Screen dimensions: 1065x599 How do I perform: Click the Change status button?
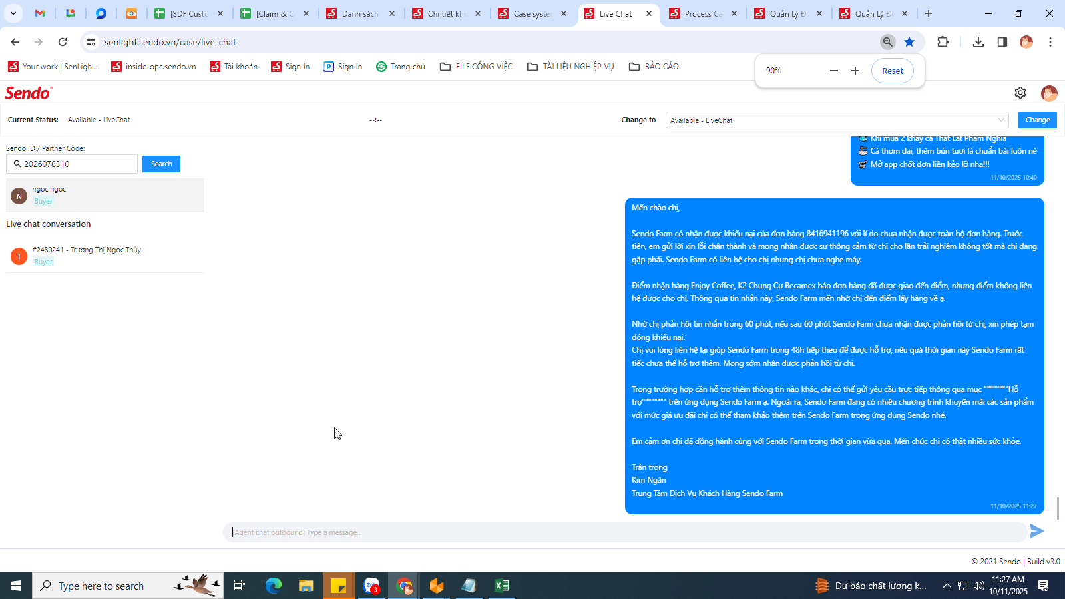(1038, 120)
